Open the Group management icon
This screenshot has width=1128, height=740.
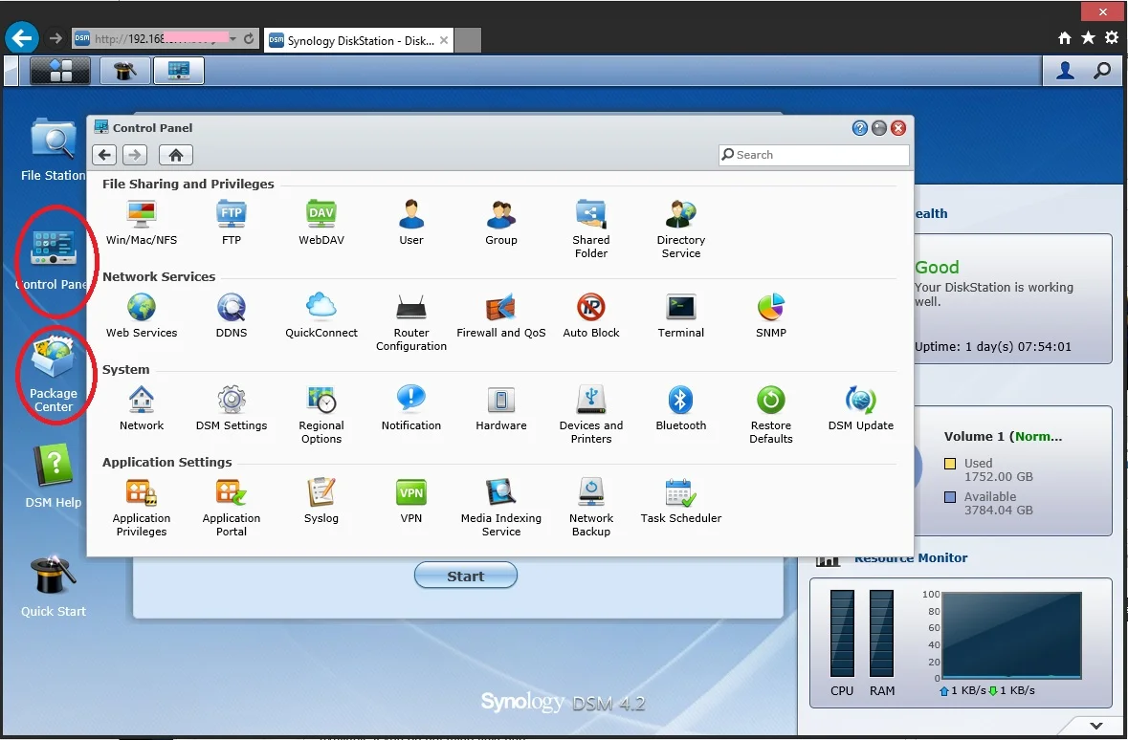point(500,222)
